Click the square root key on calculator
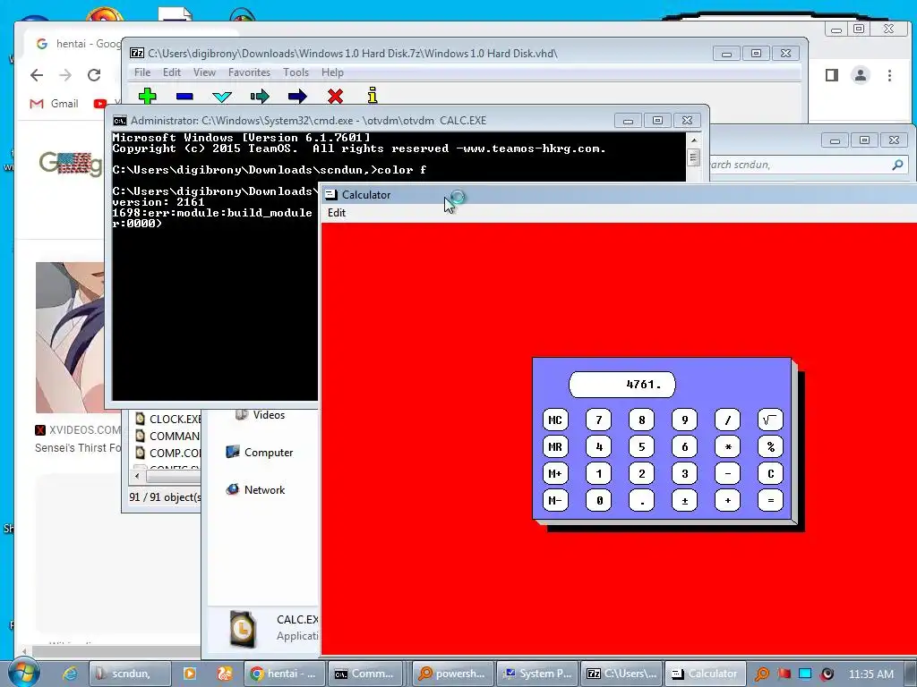Viewport: 917px width, 687px height. coord(770,420)
